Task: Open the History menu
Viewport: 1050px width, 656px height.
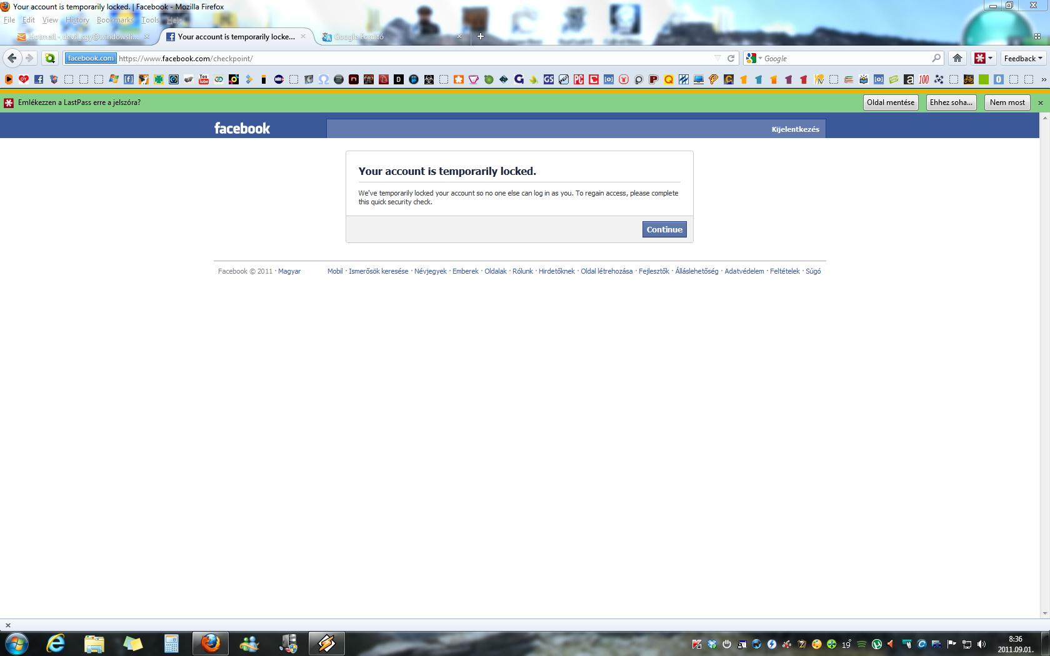Action: [77, 20]
